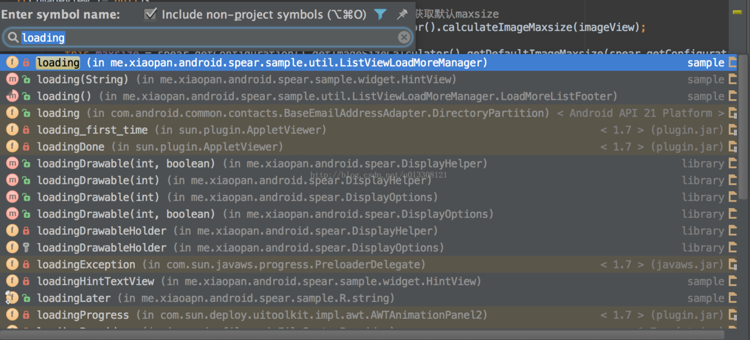Clear search text with the X icon
The height and width of the screenshot is (340, 750).
pos(404,38)
